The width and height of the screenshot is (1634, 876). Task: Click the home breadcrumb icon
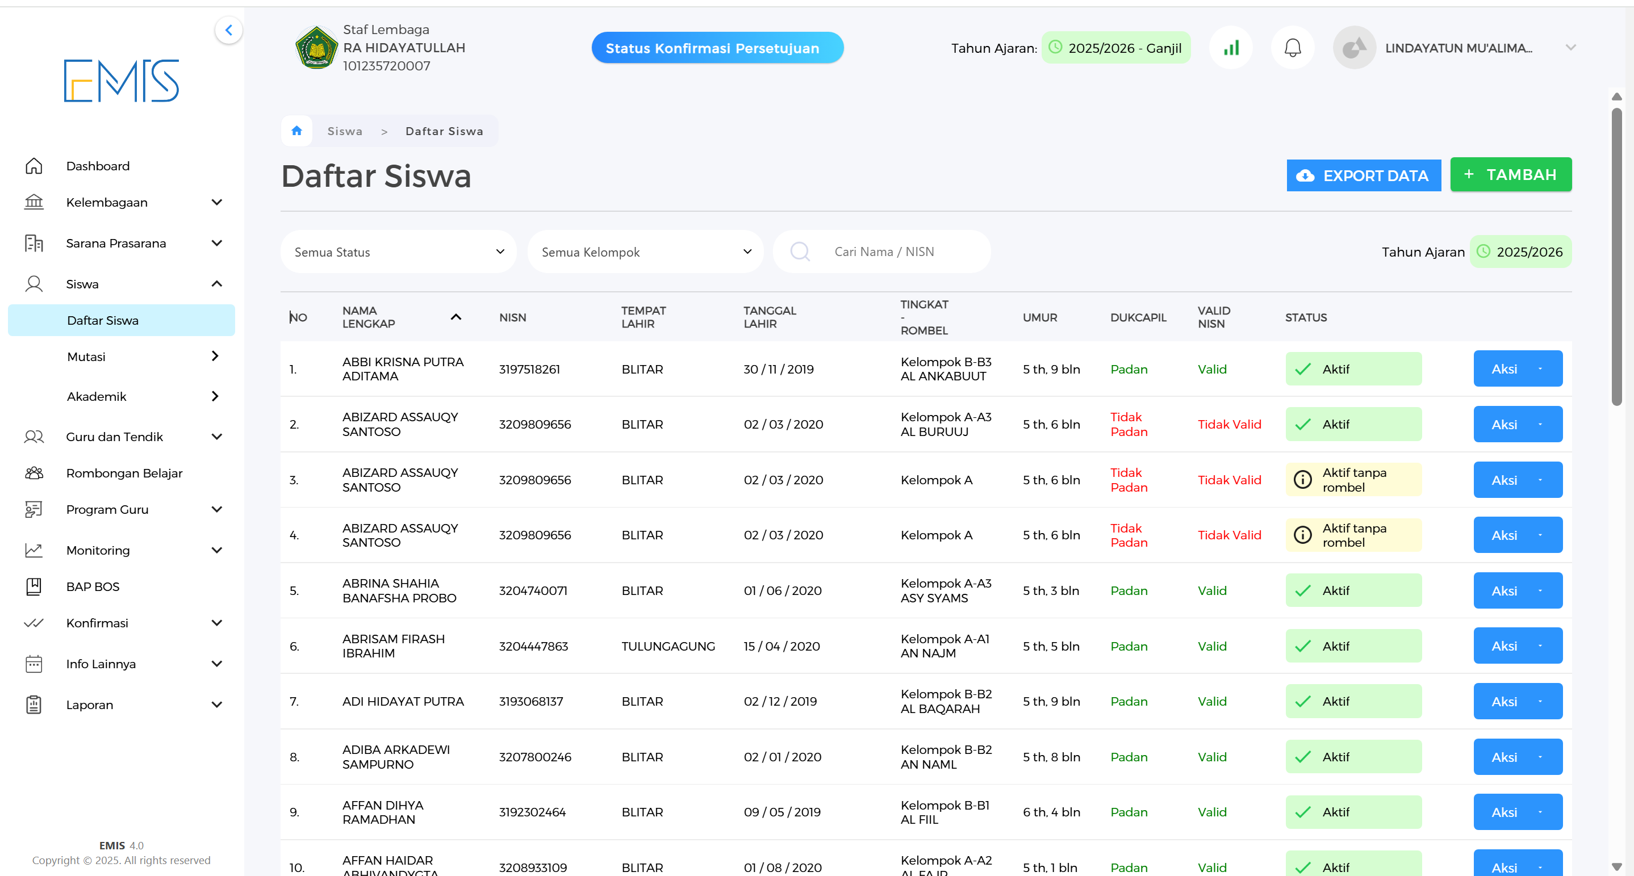click(x=296, y=131)
